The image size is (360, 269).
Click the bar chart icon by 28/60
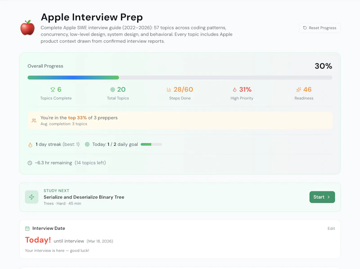(169, 90)
